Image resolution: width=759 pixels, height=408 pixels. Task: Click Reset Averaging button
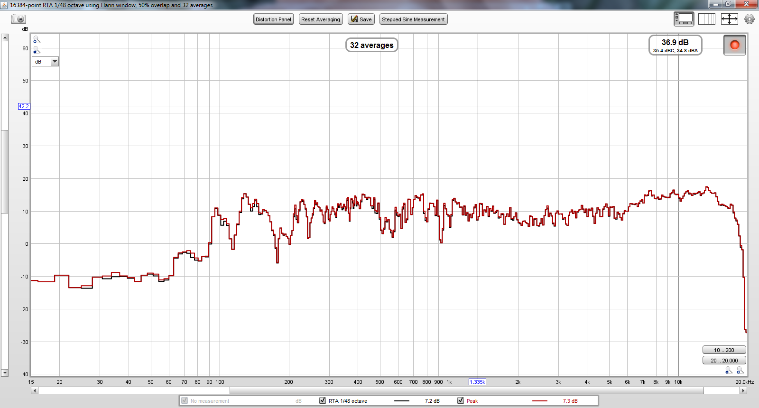tap(321, 19)
